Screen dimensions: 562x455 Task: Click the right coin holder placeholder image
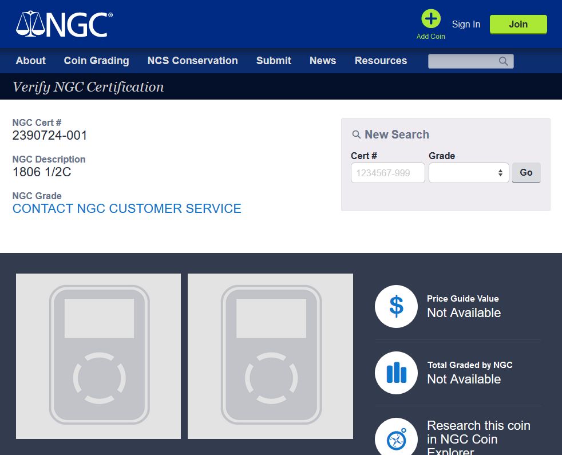[x=270, y=356]
